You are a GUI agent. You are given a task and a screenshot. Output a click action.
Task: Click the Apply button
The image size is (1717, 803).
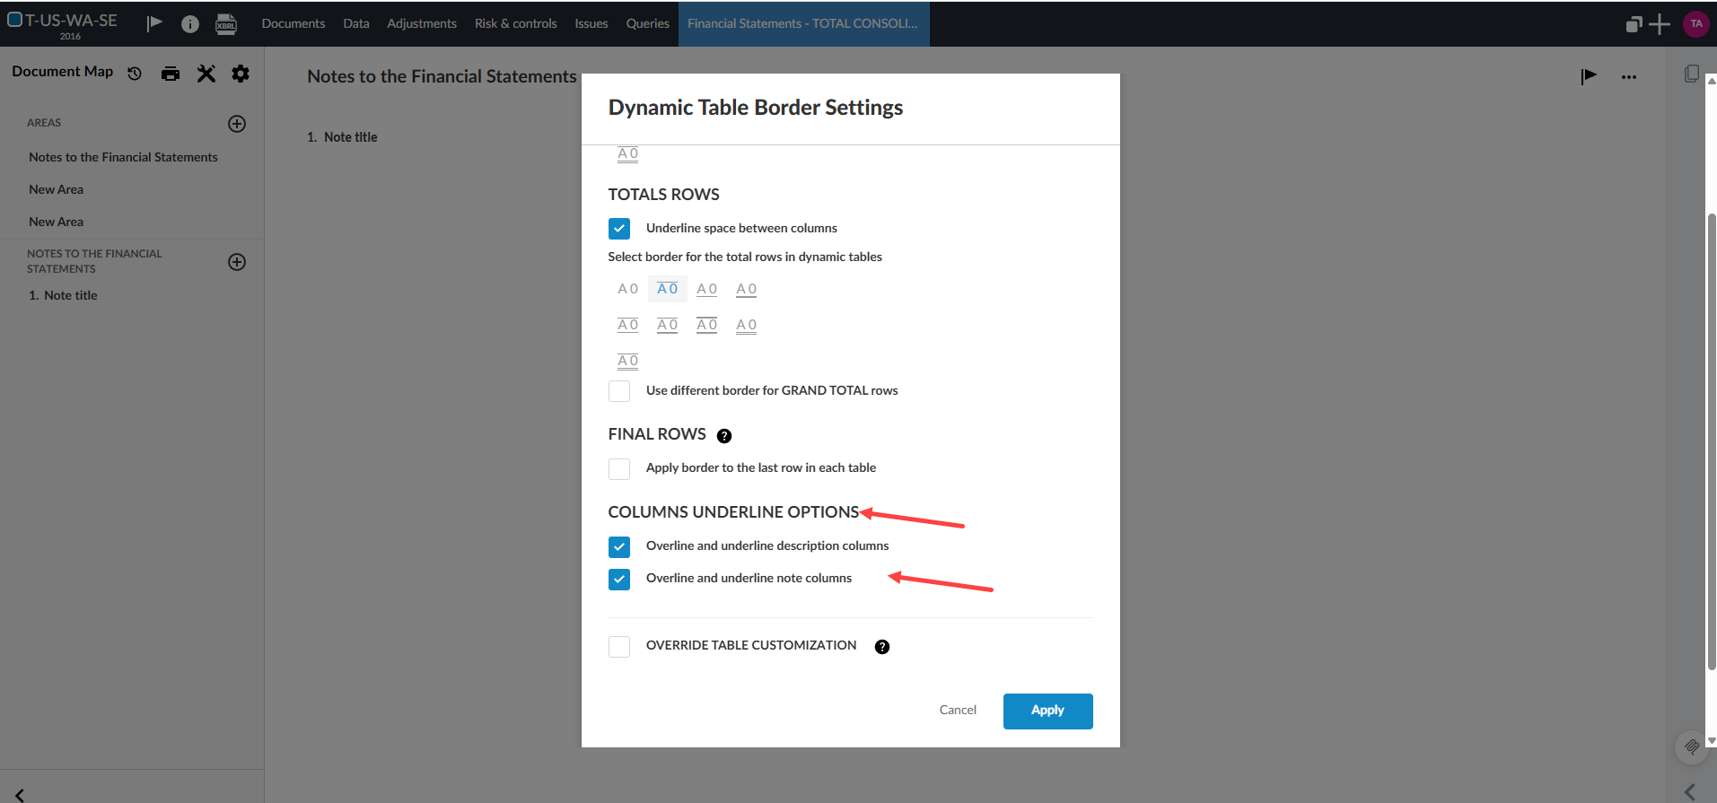pyautogui.click(x=1047, y=711)
